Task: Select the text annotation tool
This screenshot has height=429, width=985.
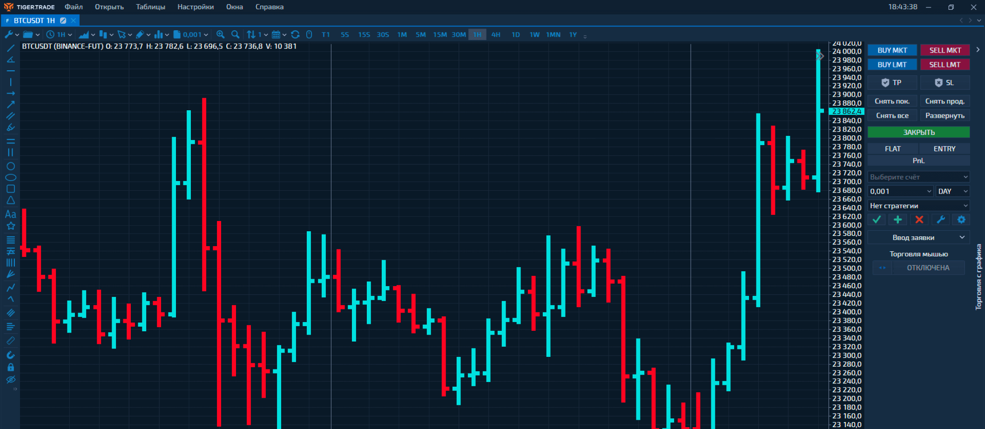Action: pos(11,214)
